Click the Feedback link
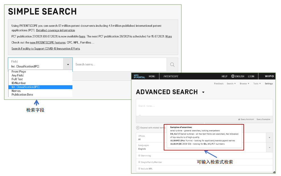The width and height of the screenshot is (281, 176). [219, 84]
